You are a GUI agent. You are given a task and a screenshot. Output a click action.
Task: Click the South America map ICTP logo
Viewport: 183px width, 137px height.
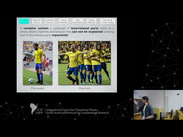(x=33, y=109)
